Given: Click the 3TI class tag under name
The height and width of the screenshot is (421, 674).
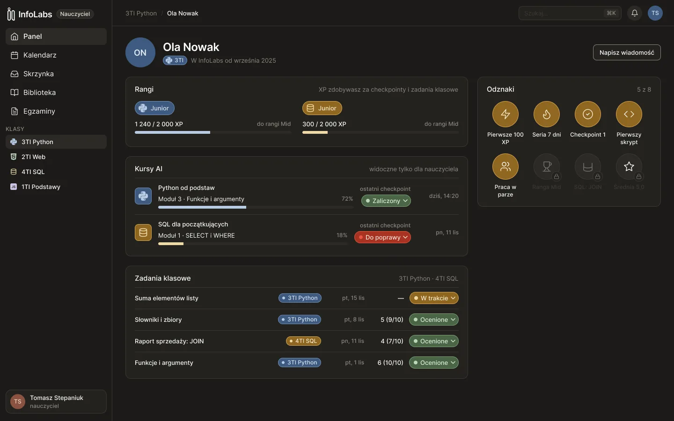Looking at the screenshot, I should pos(175,60).
